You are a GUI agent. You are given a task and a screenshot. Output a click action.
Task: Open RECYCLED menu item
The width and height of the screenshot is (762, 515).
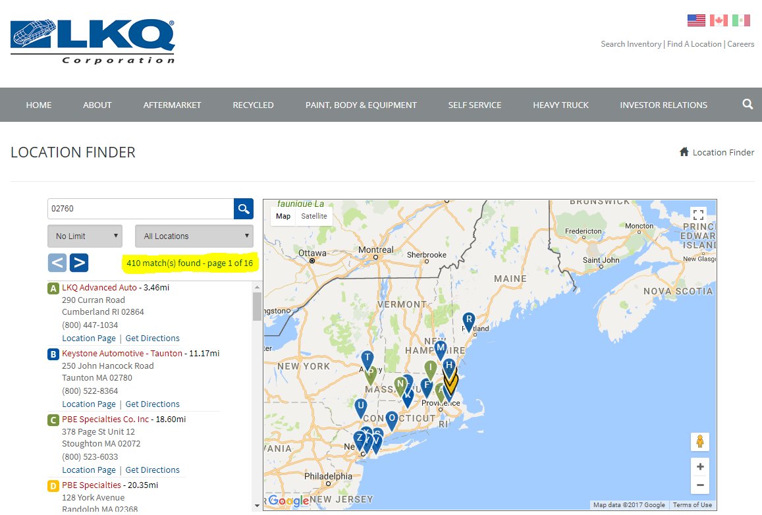pos(253,105)
